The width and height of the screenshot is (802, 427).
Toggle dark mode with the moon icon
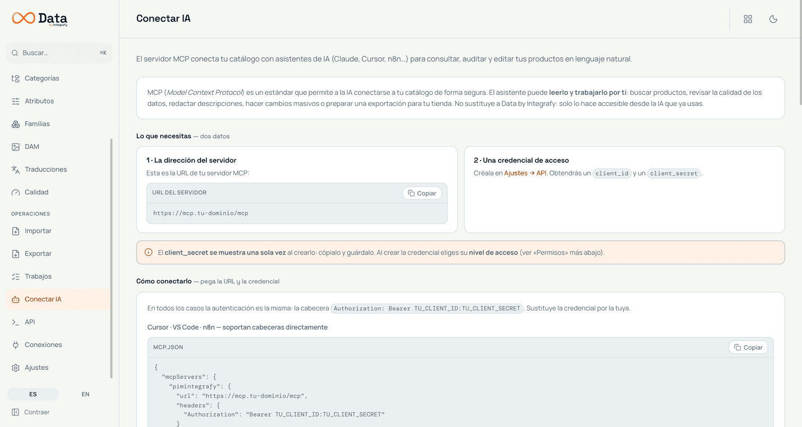(x=773, y=19)
